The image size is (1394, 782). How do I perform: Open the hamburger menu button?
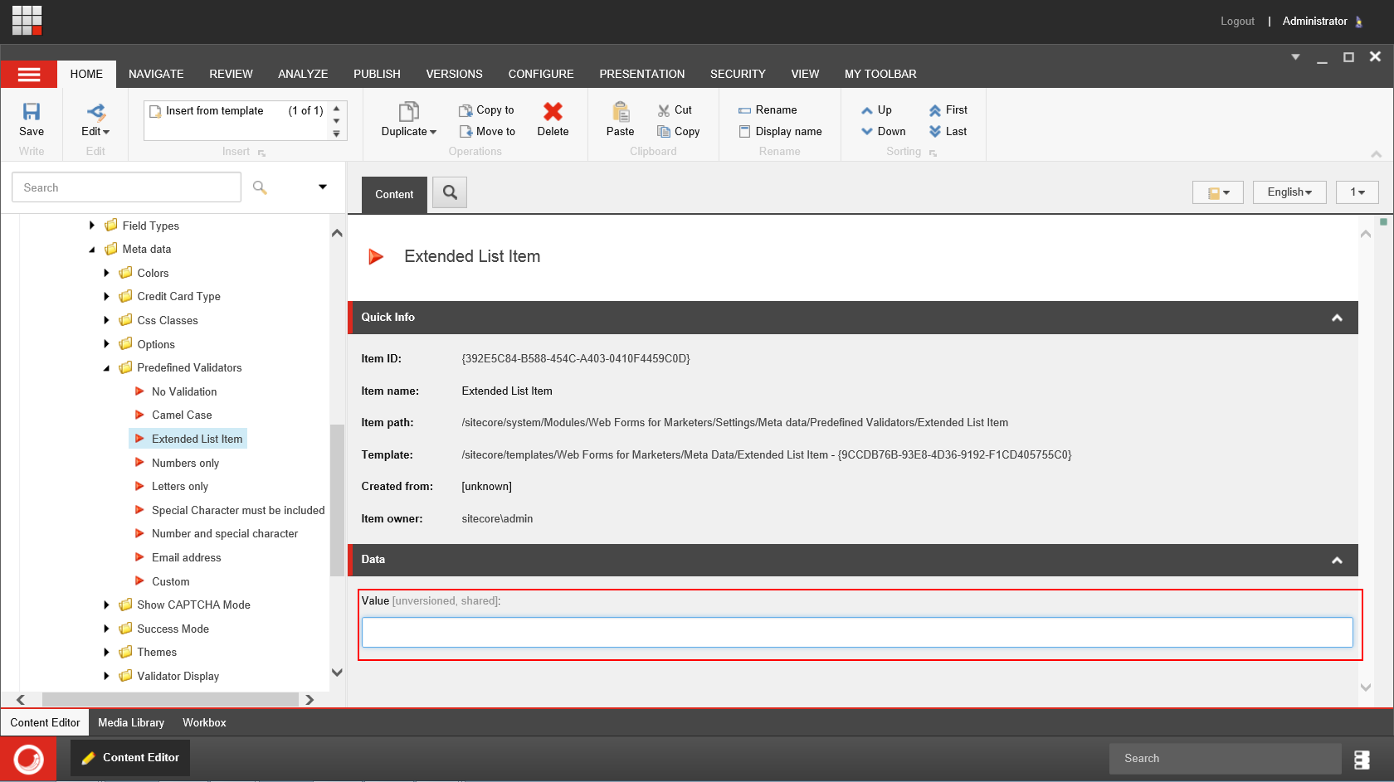tap(29, 75)
